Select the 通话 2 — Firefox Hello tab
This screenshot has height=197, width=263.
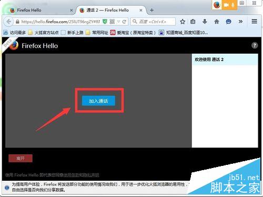pos(110,10)
